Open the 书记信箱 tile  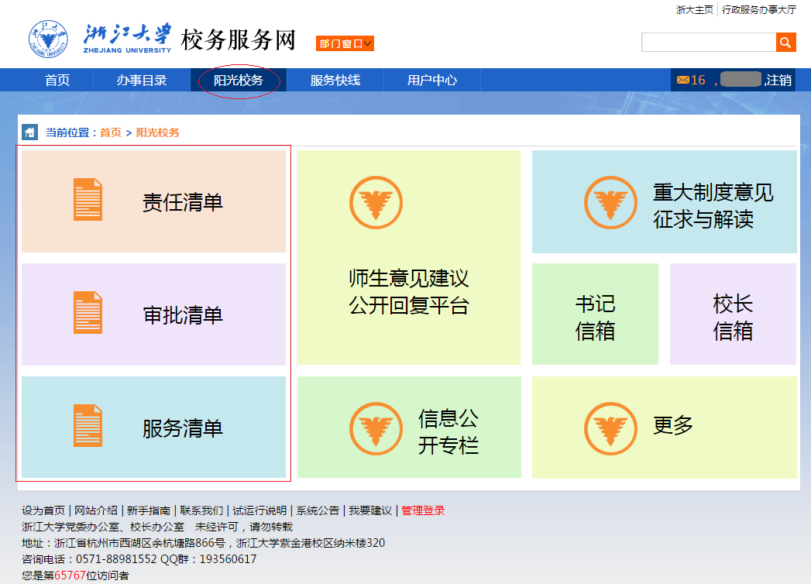[x=595, y=316]
